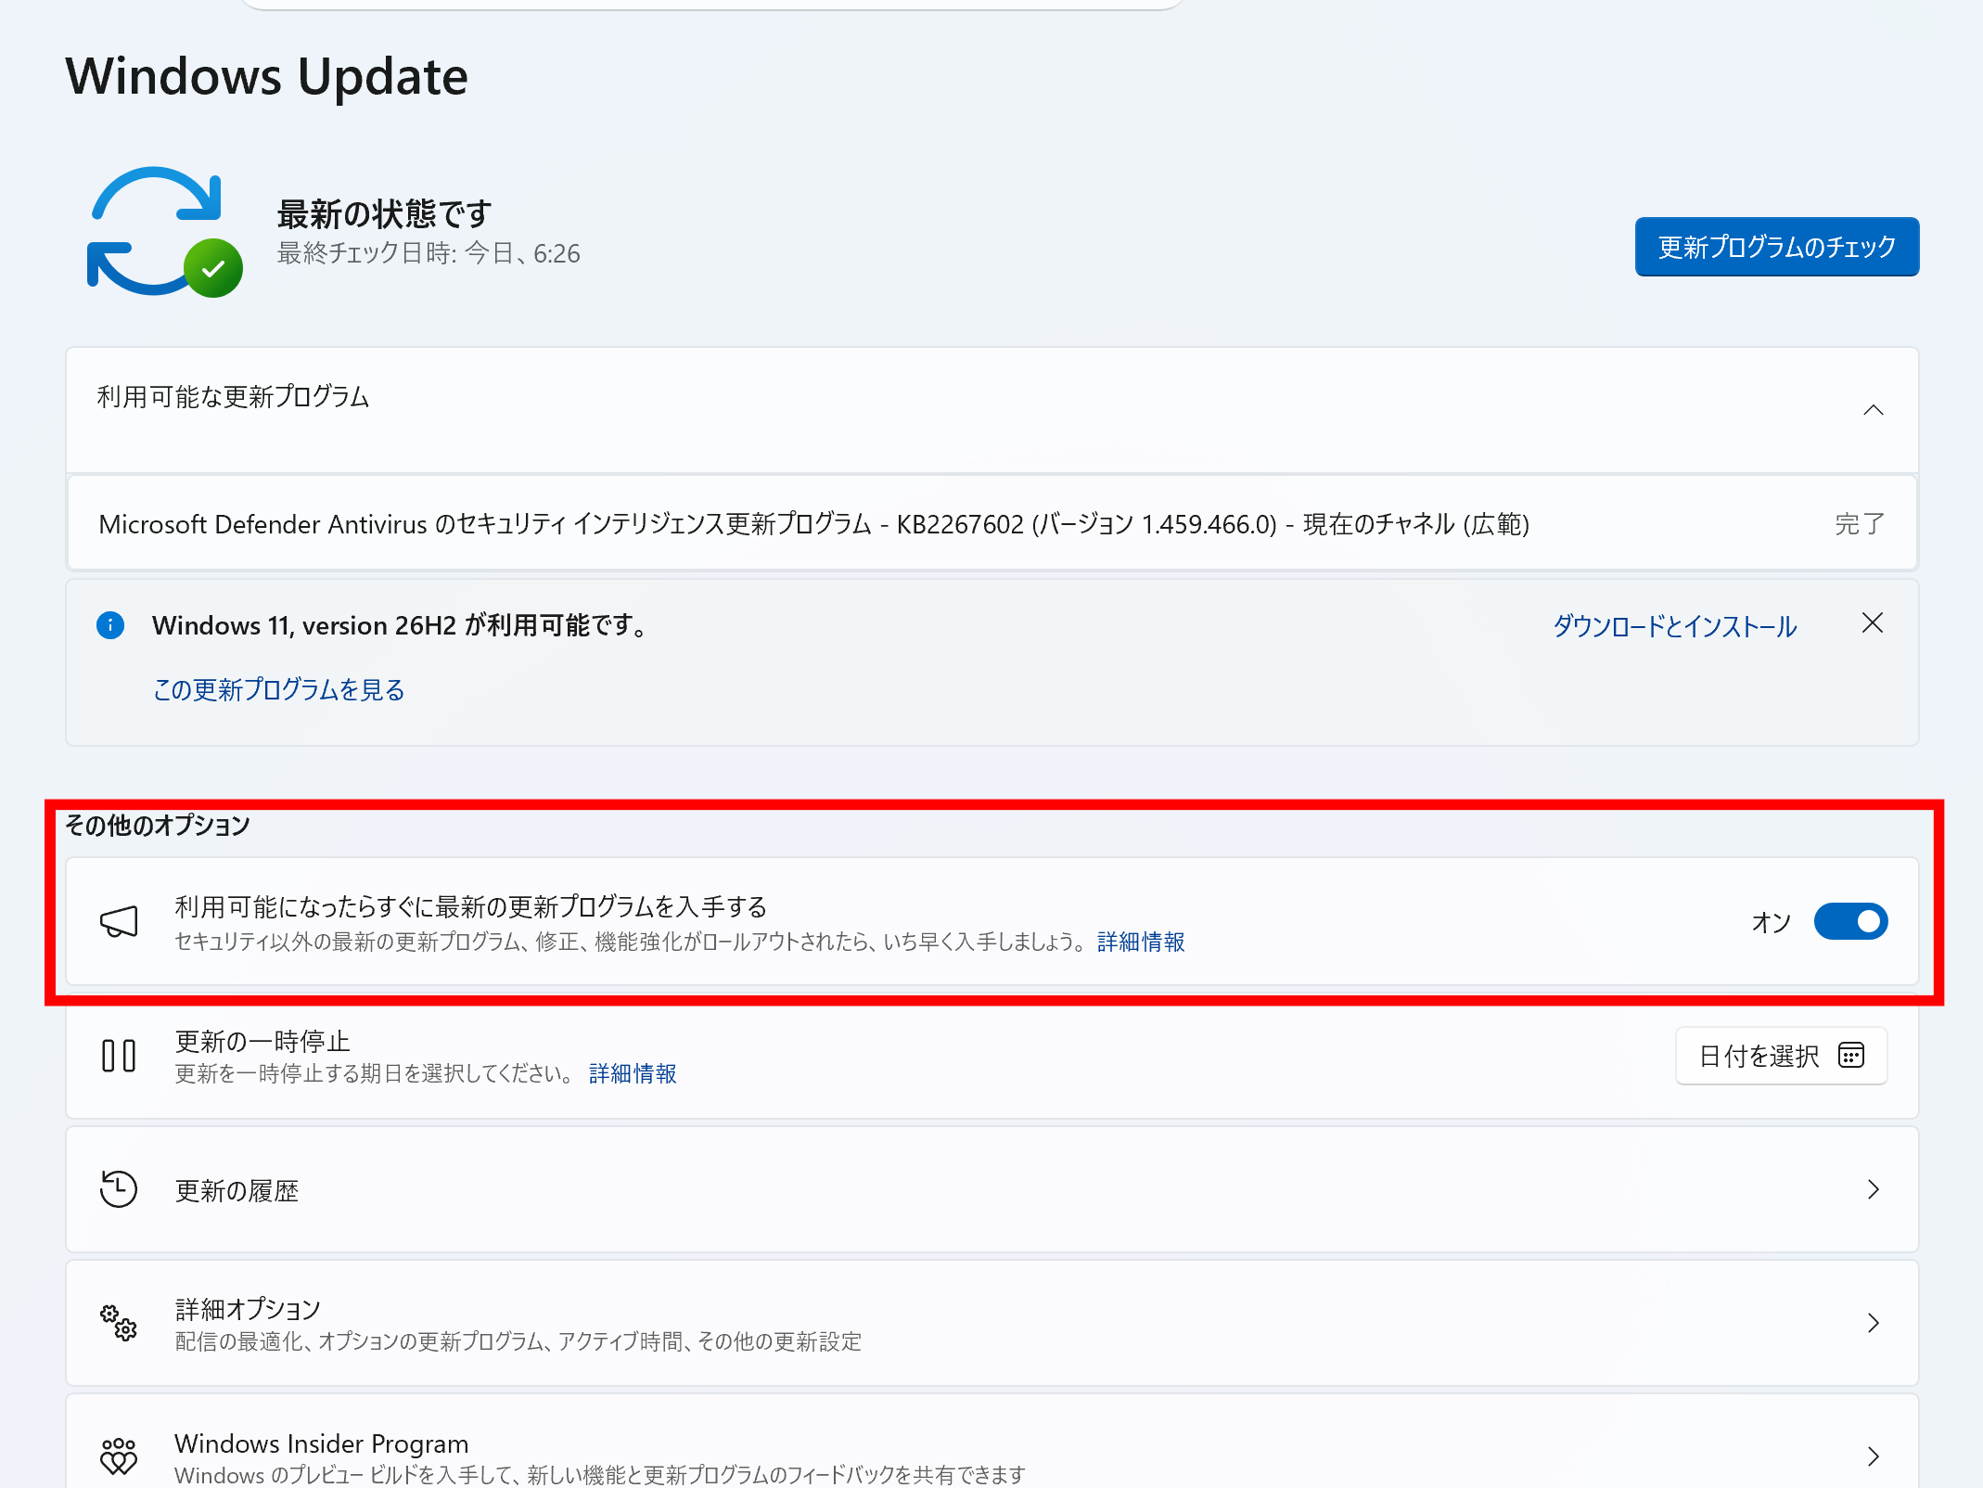Click the Microsoft Defender Antivirus KB2267602 update entry

tap(992, 523)
